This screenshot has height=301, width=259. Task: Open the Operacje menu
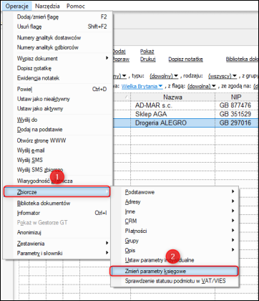coord(17,6)
